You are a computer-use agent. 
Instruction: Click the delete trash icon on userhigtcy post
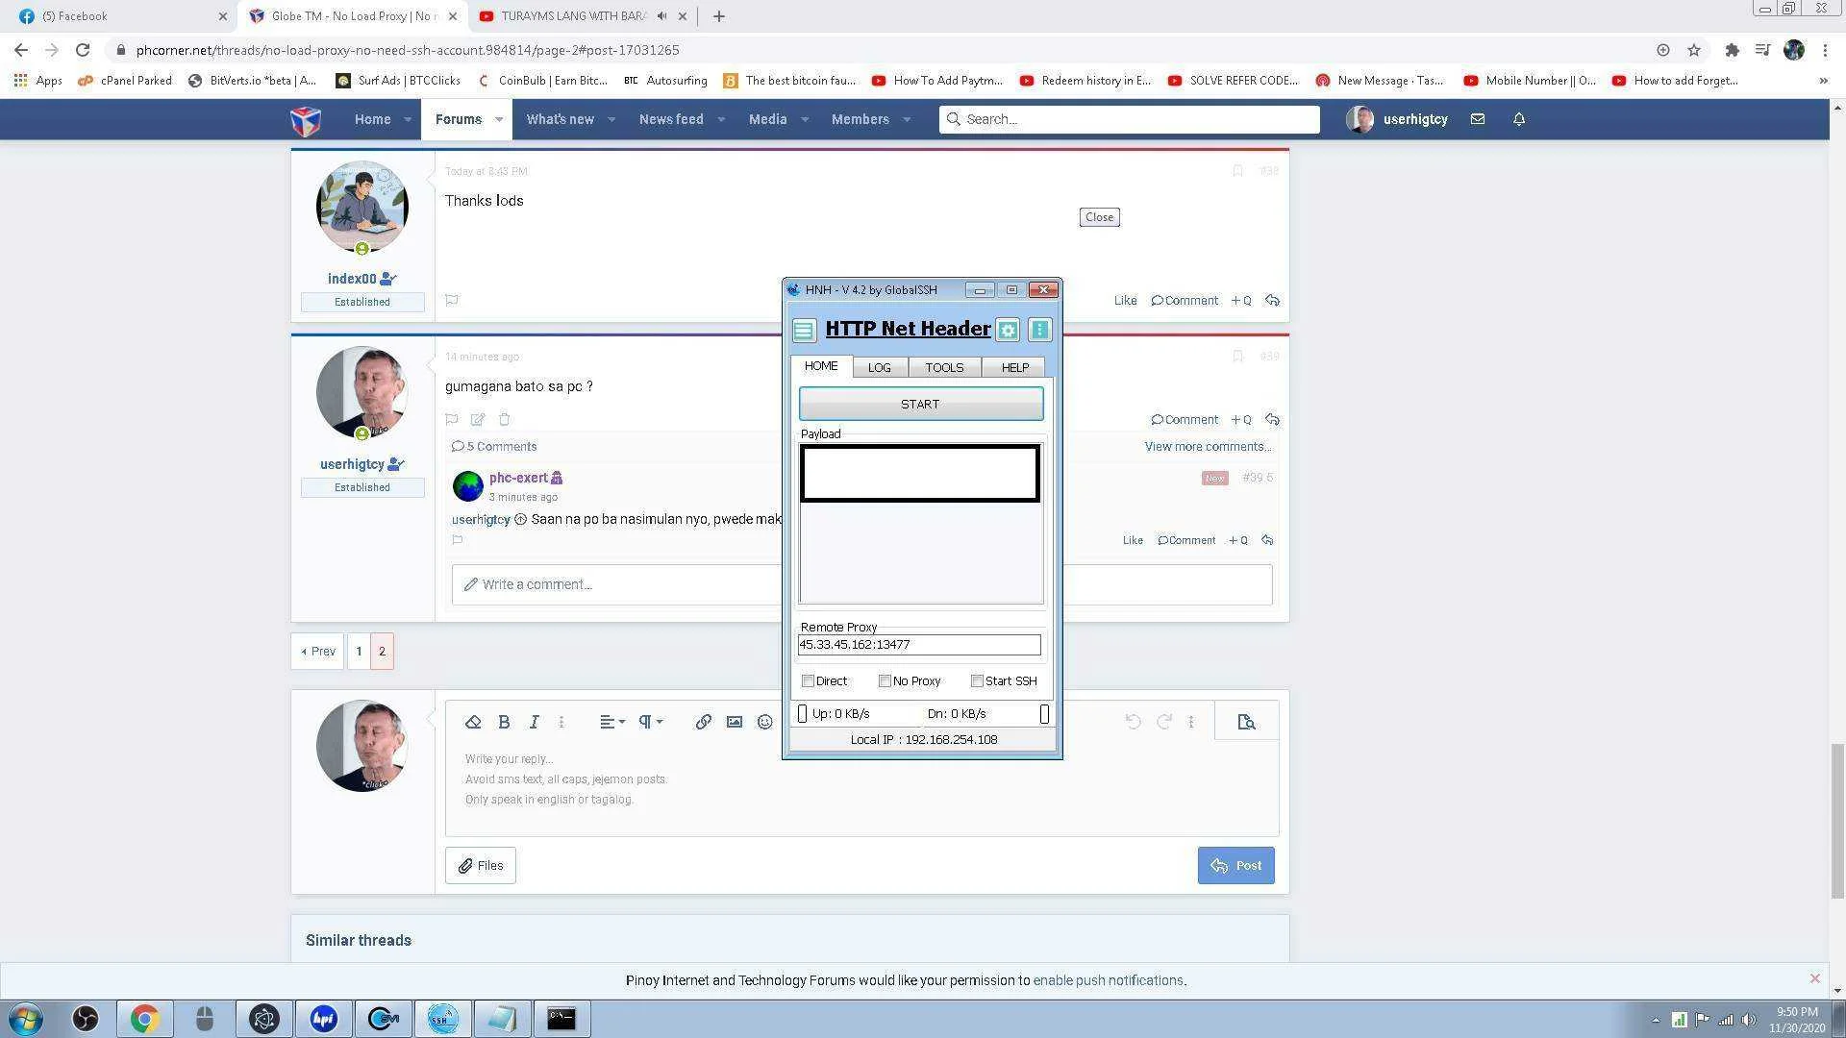pos(505,420)
